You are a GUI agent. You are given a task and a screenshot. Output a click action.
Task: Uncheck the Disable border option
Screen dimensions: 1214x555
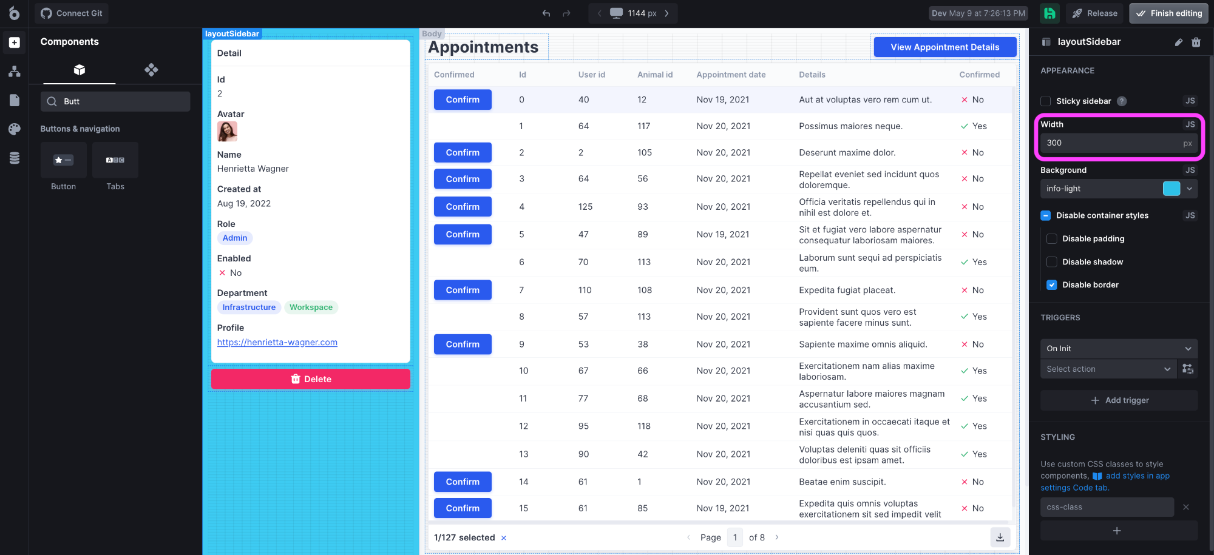coord(1051,284)
